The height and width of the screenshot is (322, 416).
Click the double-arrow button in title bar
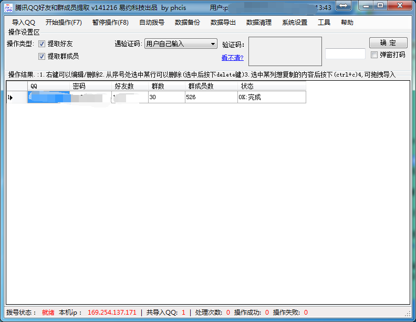pos(343,6)
